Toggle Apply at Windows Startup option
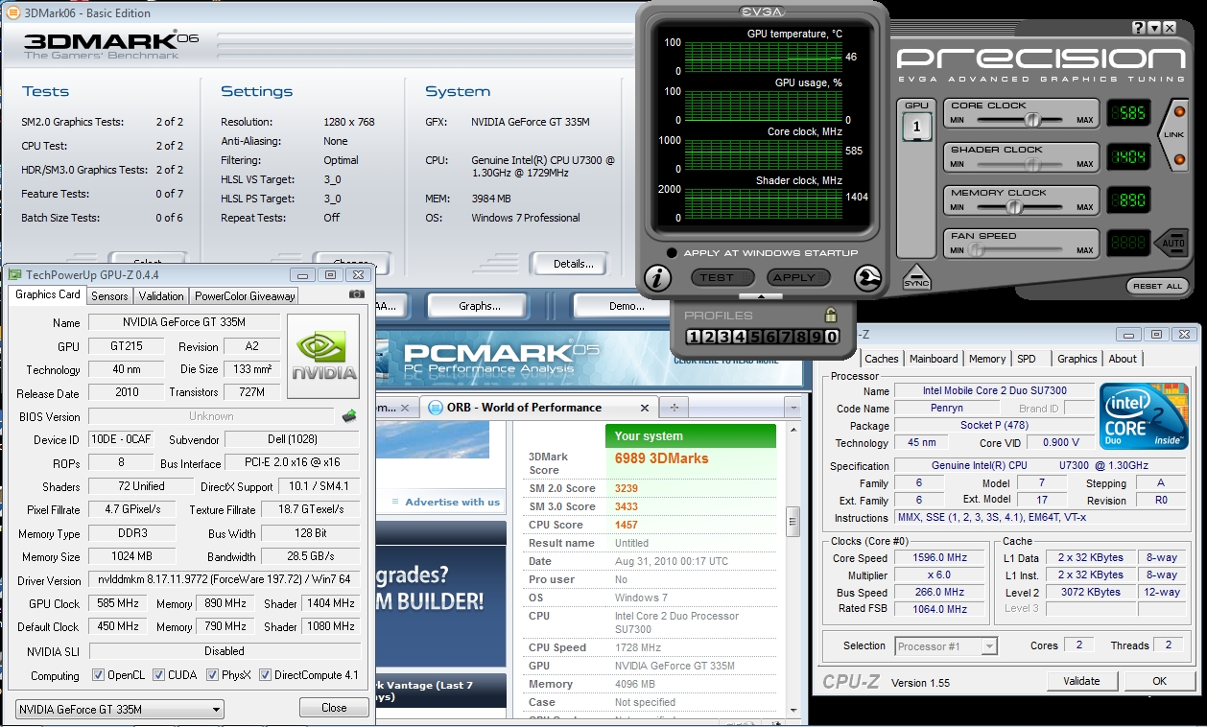 [672, 253]
